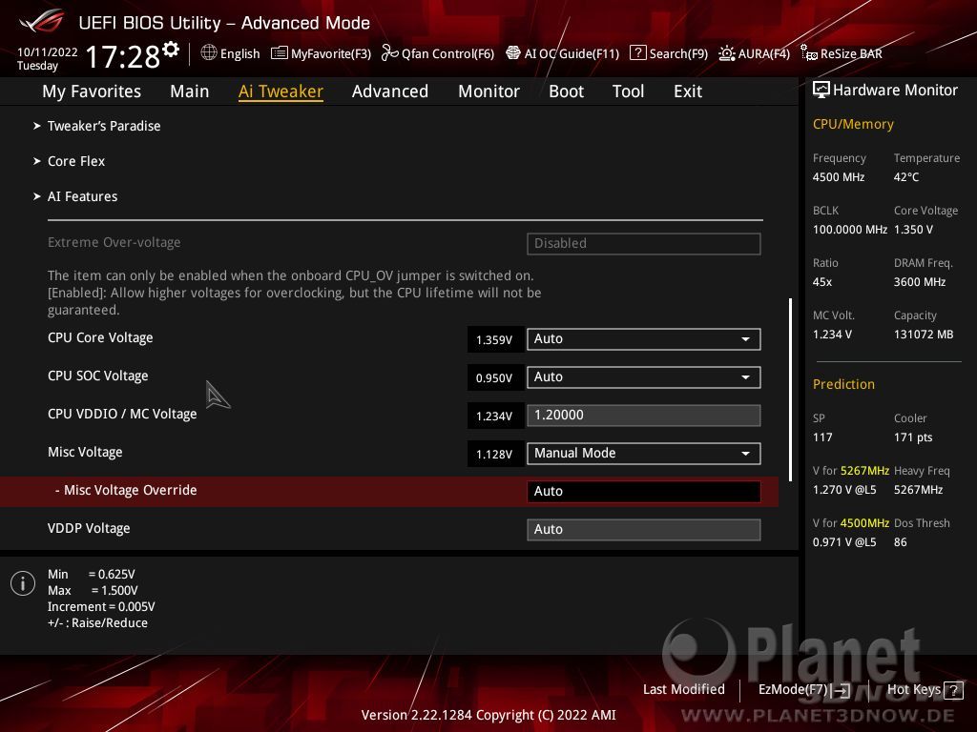
Task: Click the VDDP Voltage label
Action: (x=89, y=528)
